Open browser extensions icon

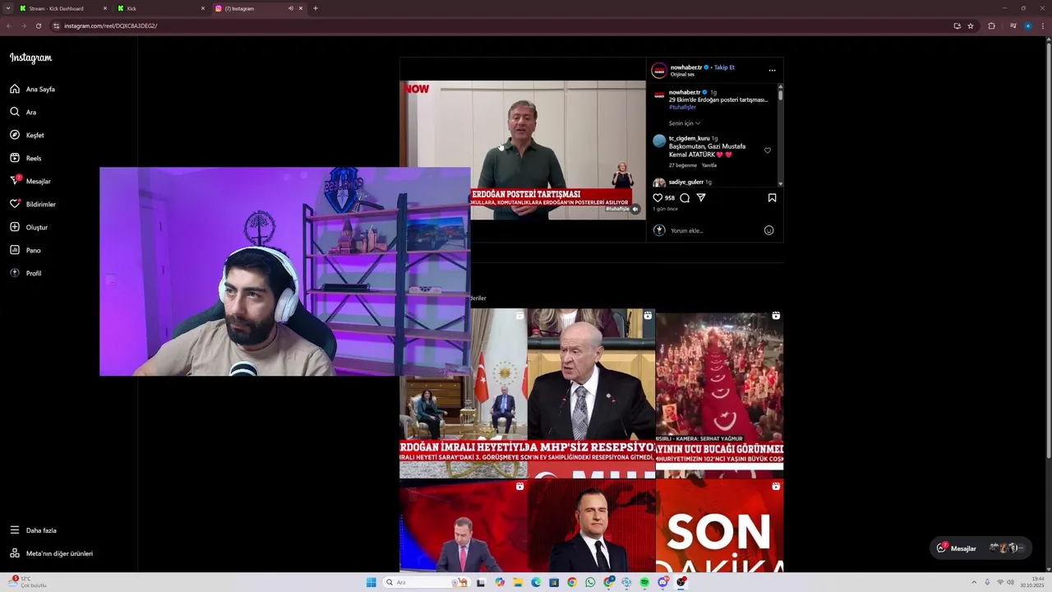pos(991,25)
